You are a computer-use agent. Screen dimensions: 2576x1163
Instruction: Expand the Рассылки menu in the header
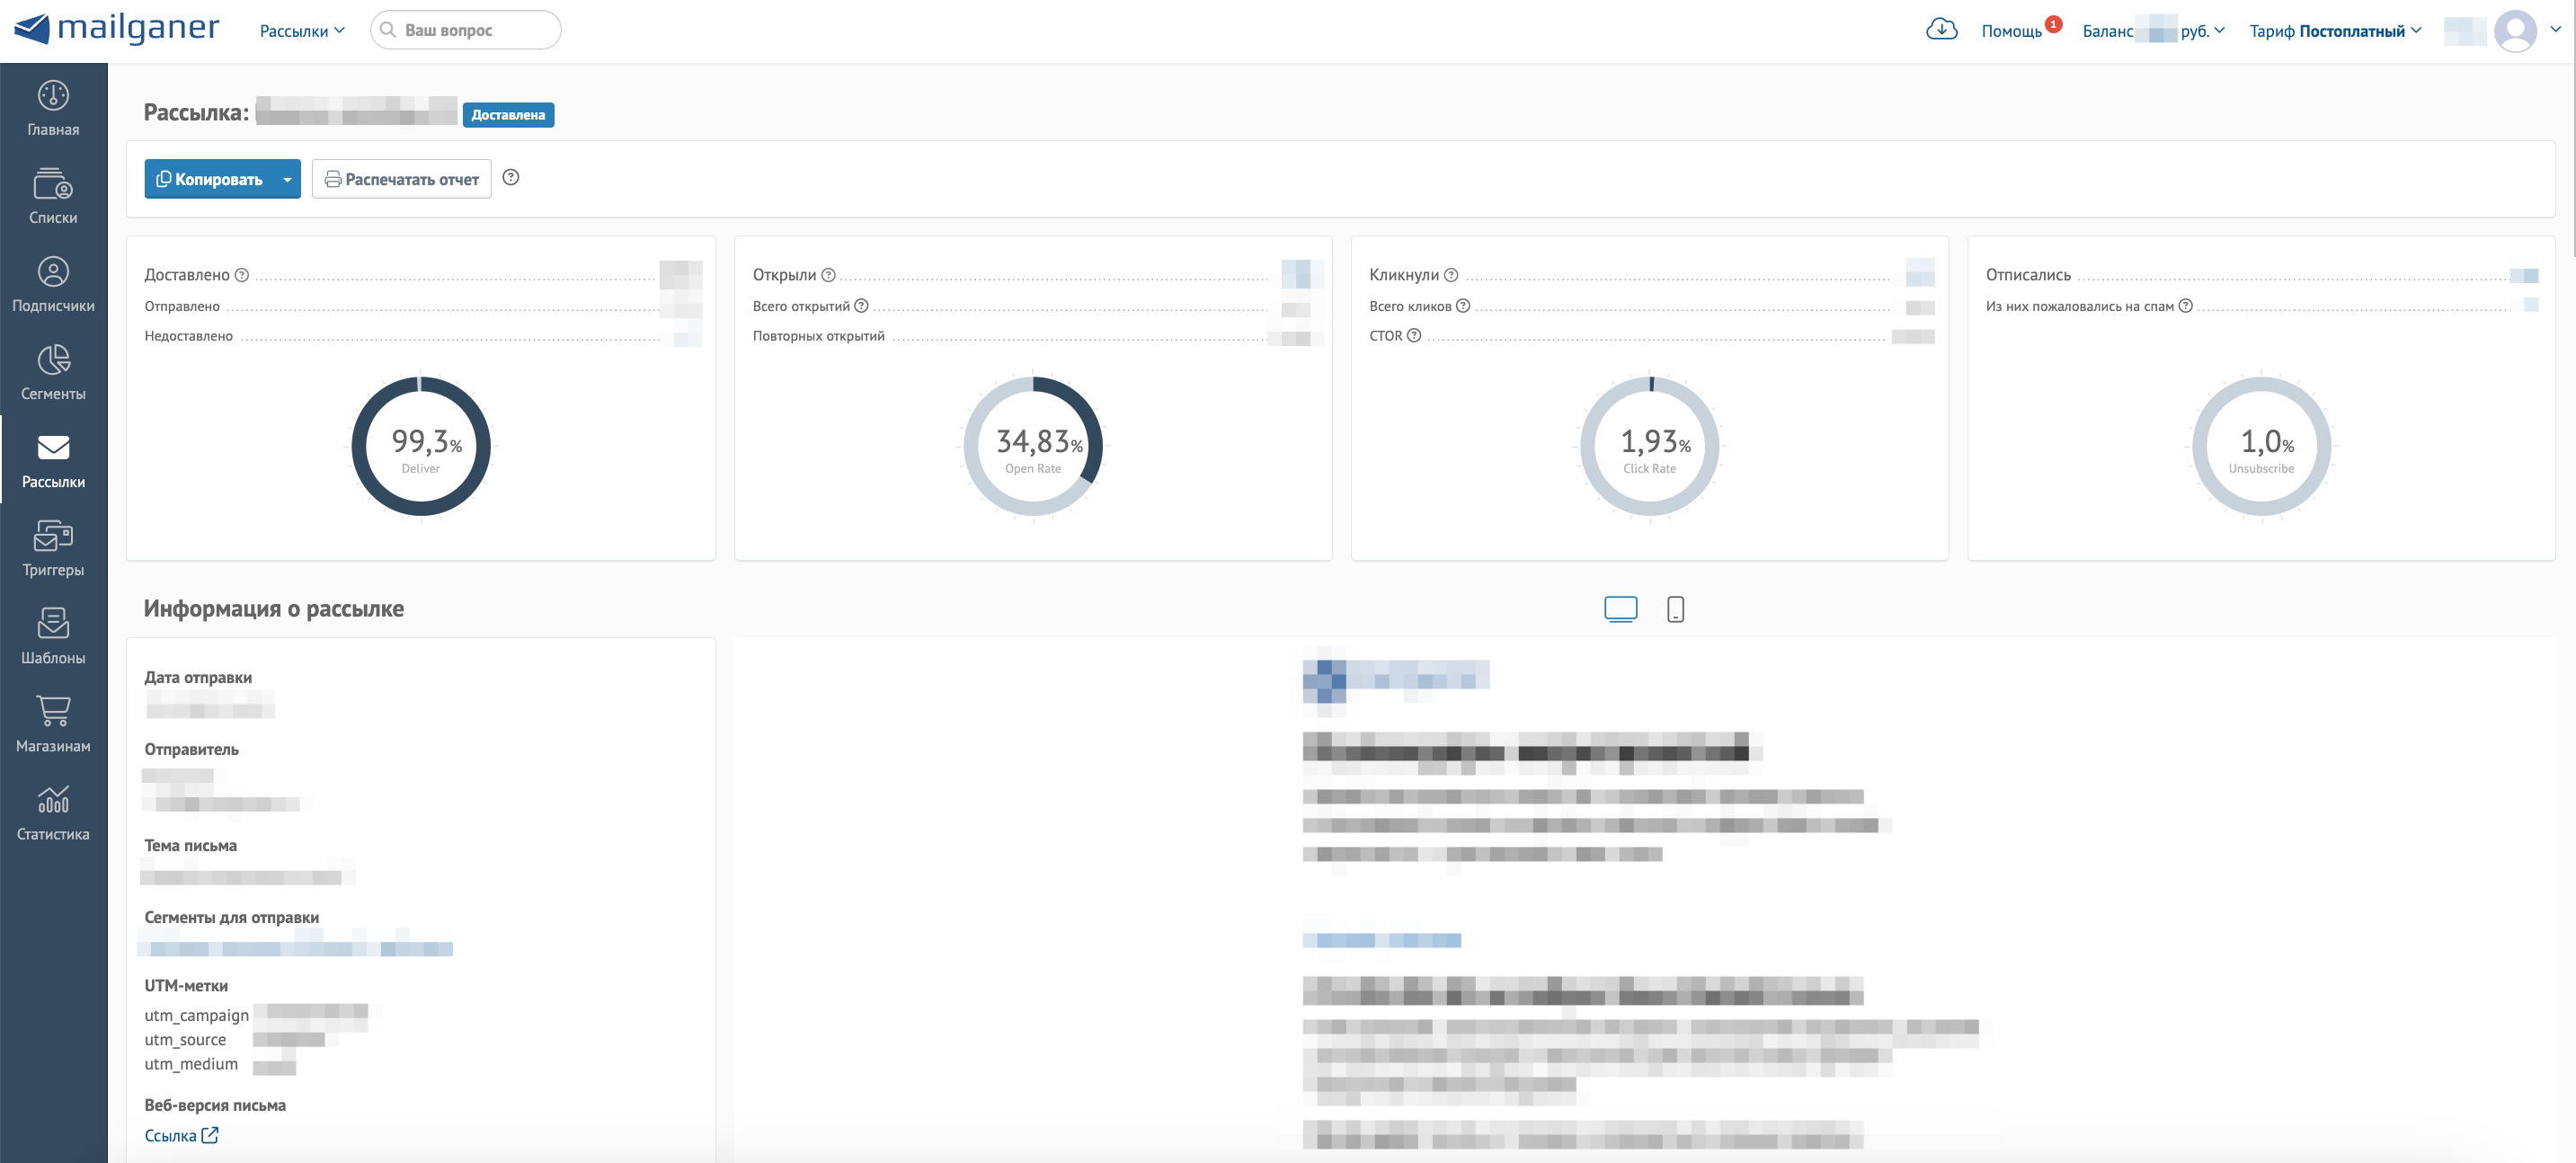[301, 30]
